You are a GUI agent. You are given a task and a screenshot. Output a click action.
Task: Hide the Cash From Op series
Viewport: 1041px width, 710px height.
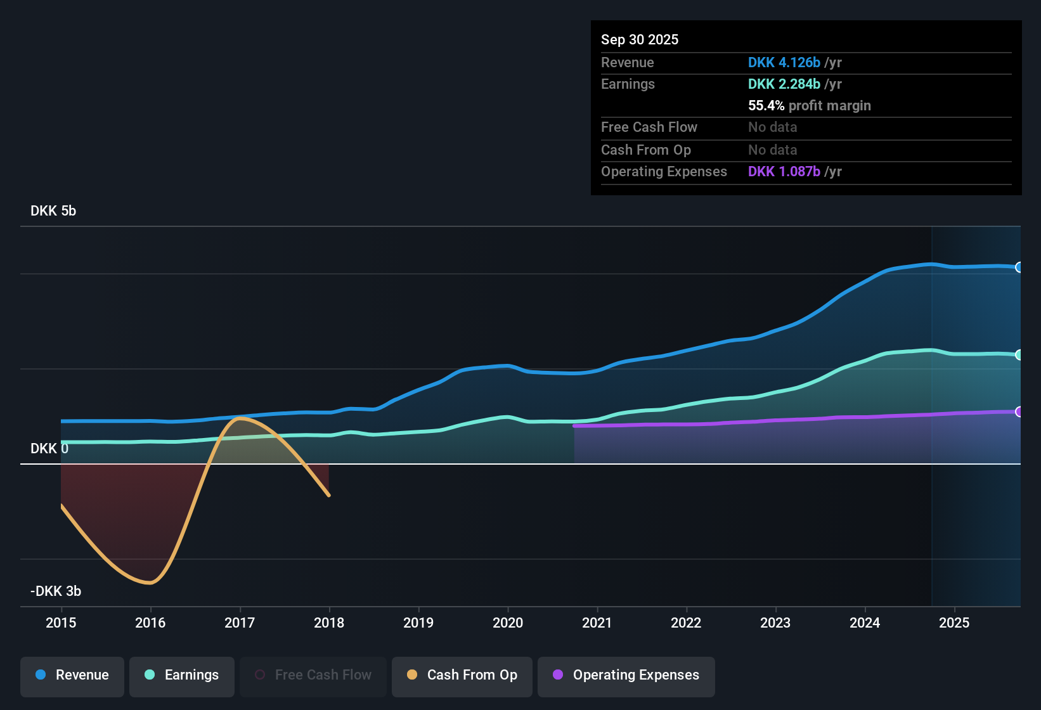pyautogui.click(x=462, y=675)
